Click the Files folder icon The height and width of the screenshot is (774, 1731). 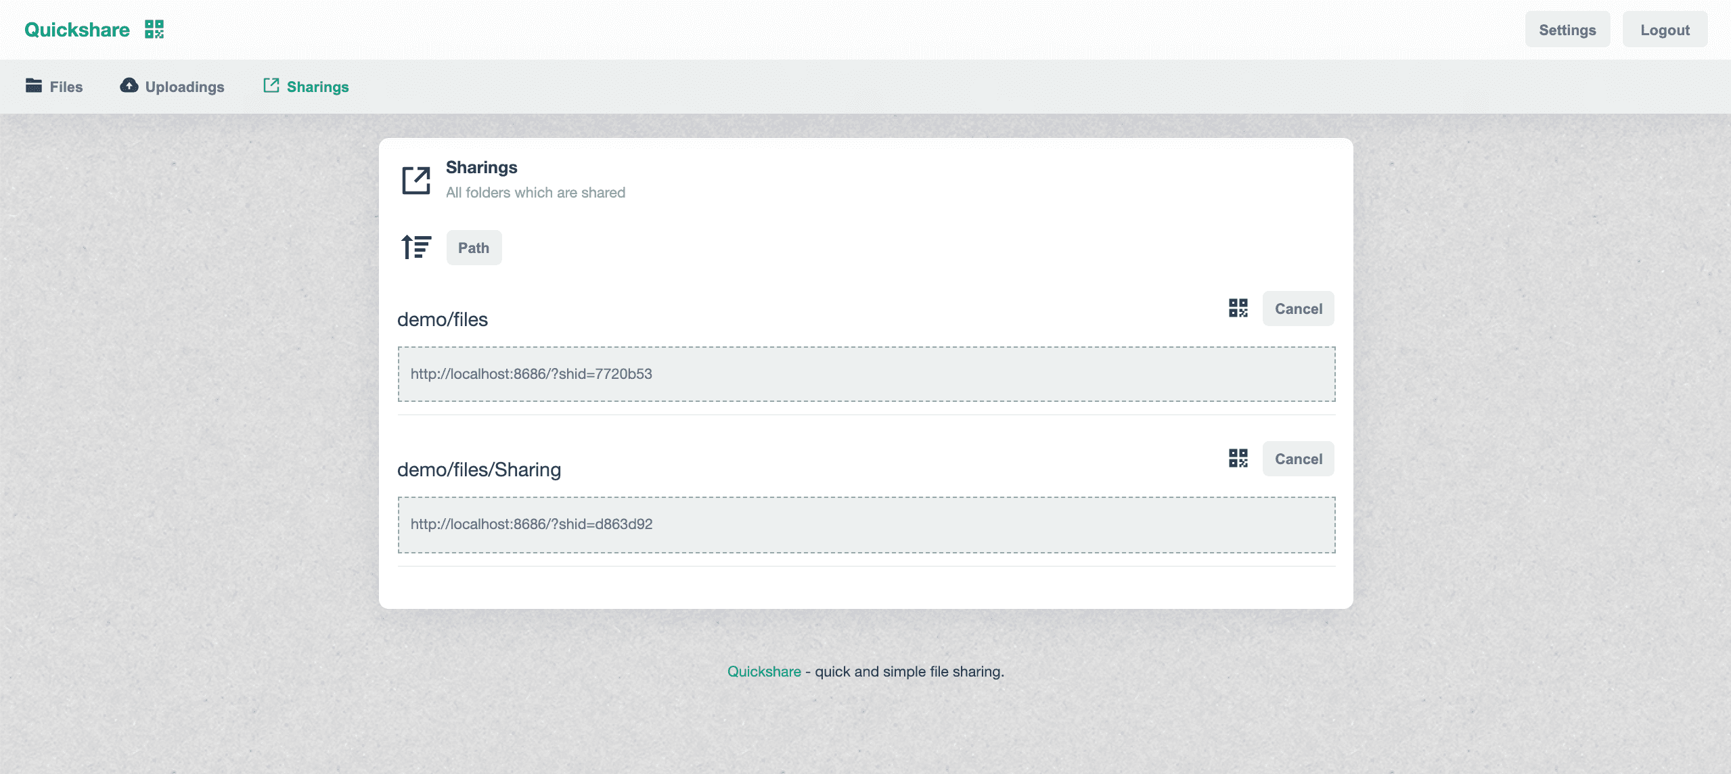tap(33, 85)
